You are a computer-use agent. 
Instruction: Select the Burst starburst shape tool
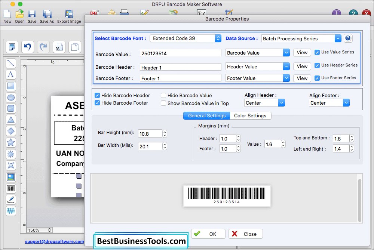[x=11, y=154]
